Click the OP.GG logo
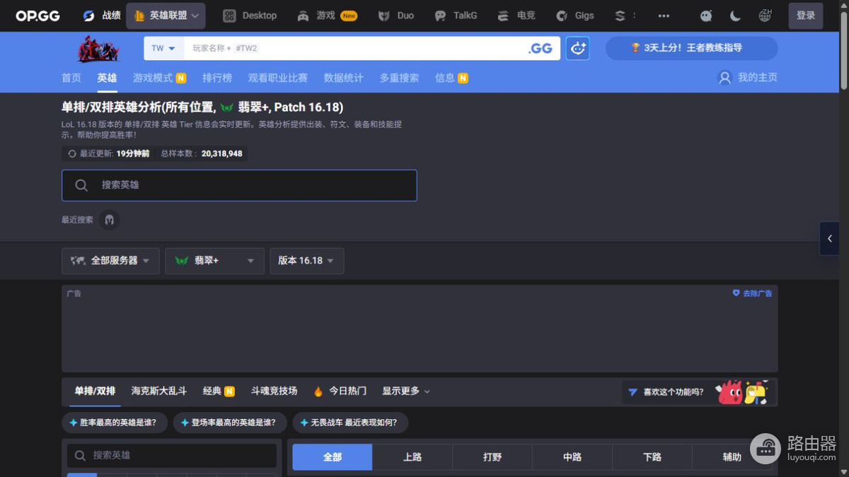The height and width of the screenshot is (477, 849). (38, 16)
